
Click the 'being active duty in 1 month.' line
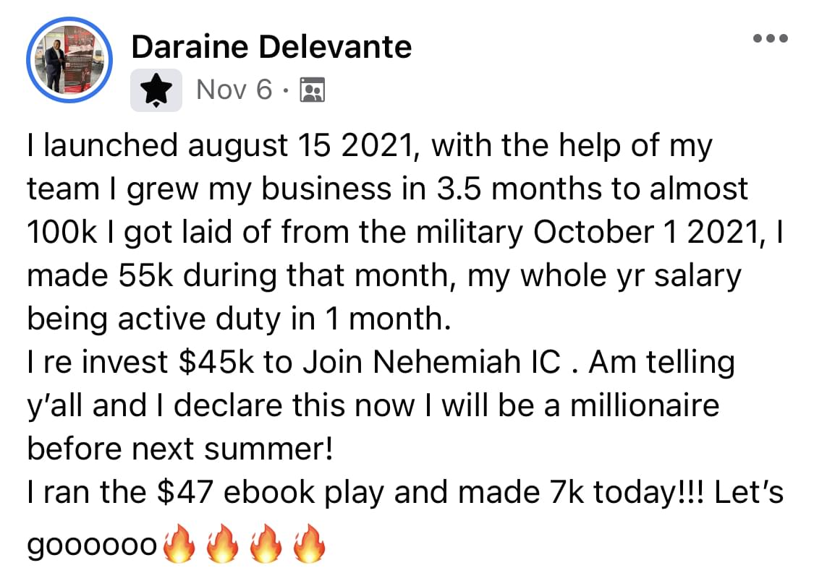click(x=239, y=319)
